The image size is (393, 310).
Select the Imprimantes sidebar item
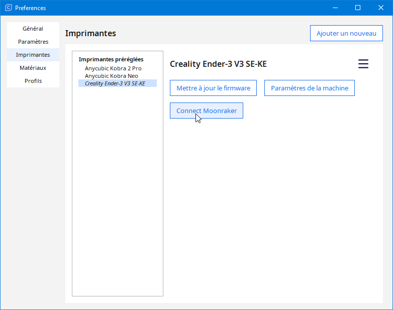coord(33,55)
